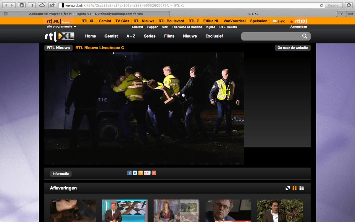Reload the page with the refresh arrow

pyautogui.click(x=321, y=5)
